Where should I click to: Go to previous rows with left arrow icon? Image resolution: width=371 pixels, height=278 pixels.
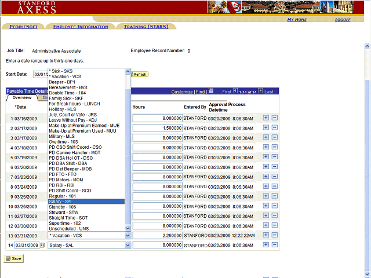point(236,92)
